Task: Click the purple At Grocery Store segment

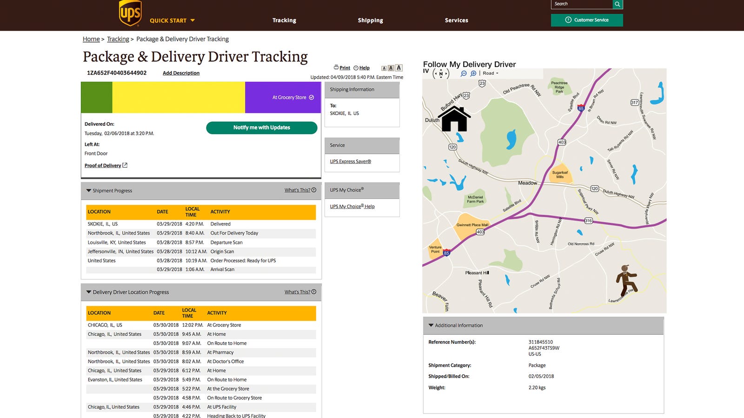Action: coord(283,98)
